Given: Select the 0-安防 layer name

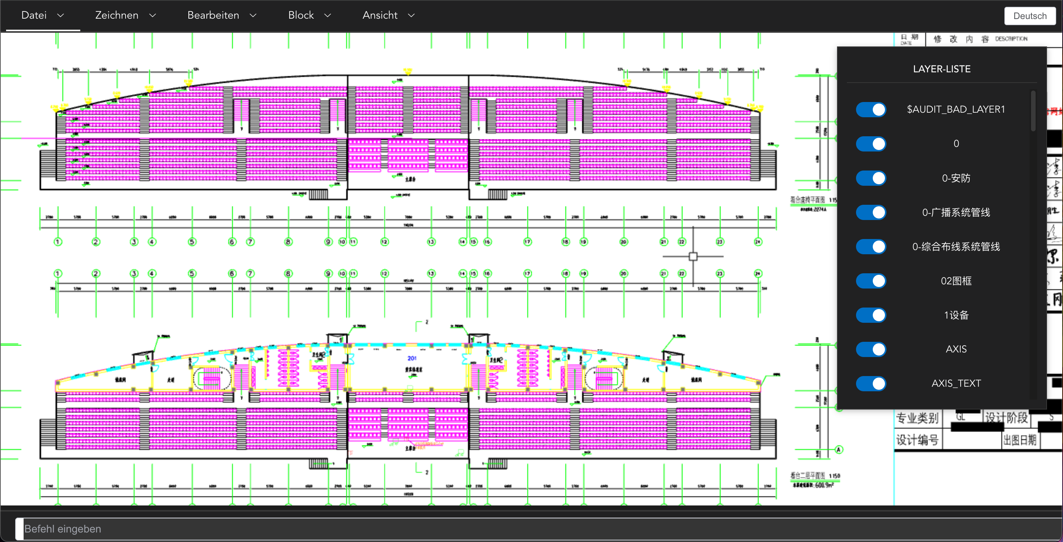Looking at the screenshot, I should point(956,179).
